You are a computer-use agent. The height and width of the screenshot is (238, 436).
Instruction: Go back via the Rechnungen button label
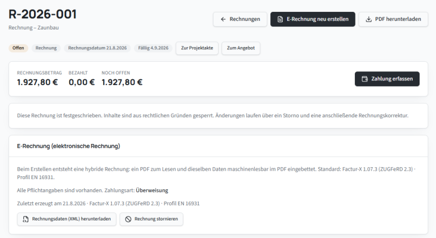pos(245,19)
